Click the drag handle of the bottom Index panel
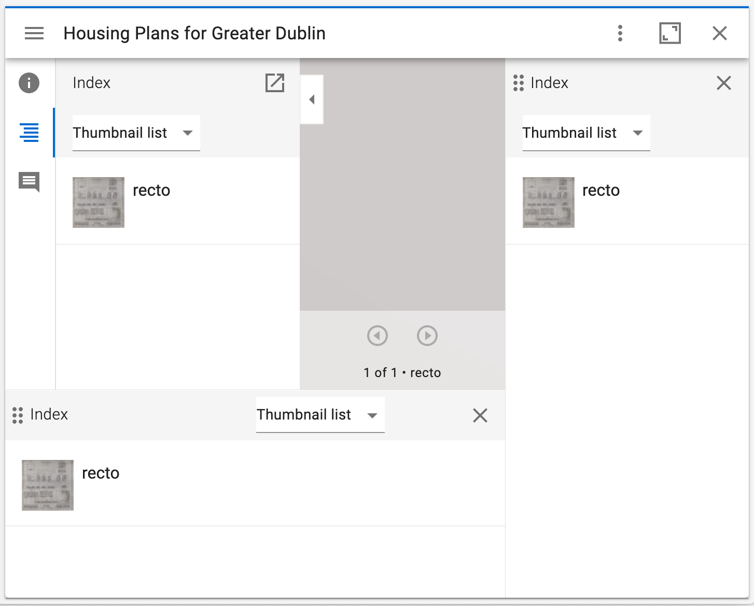 17,415
